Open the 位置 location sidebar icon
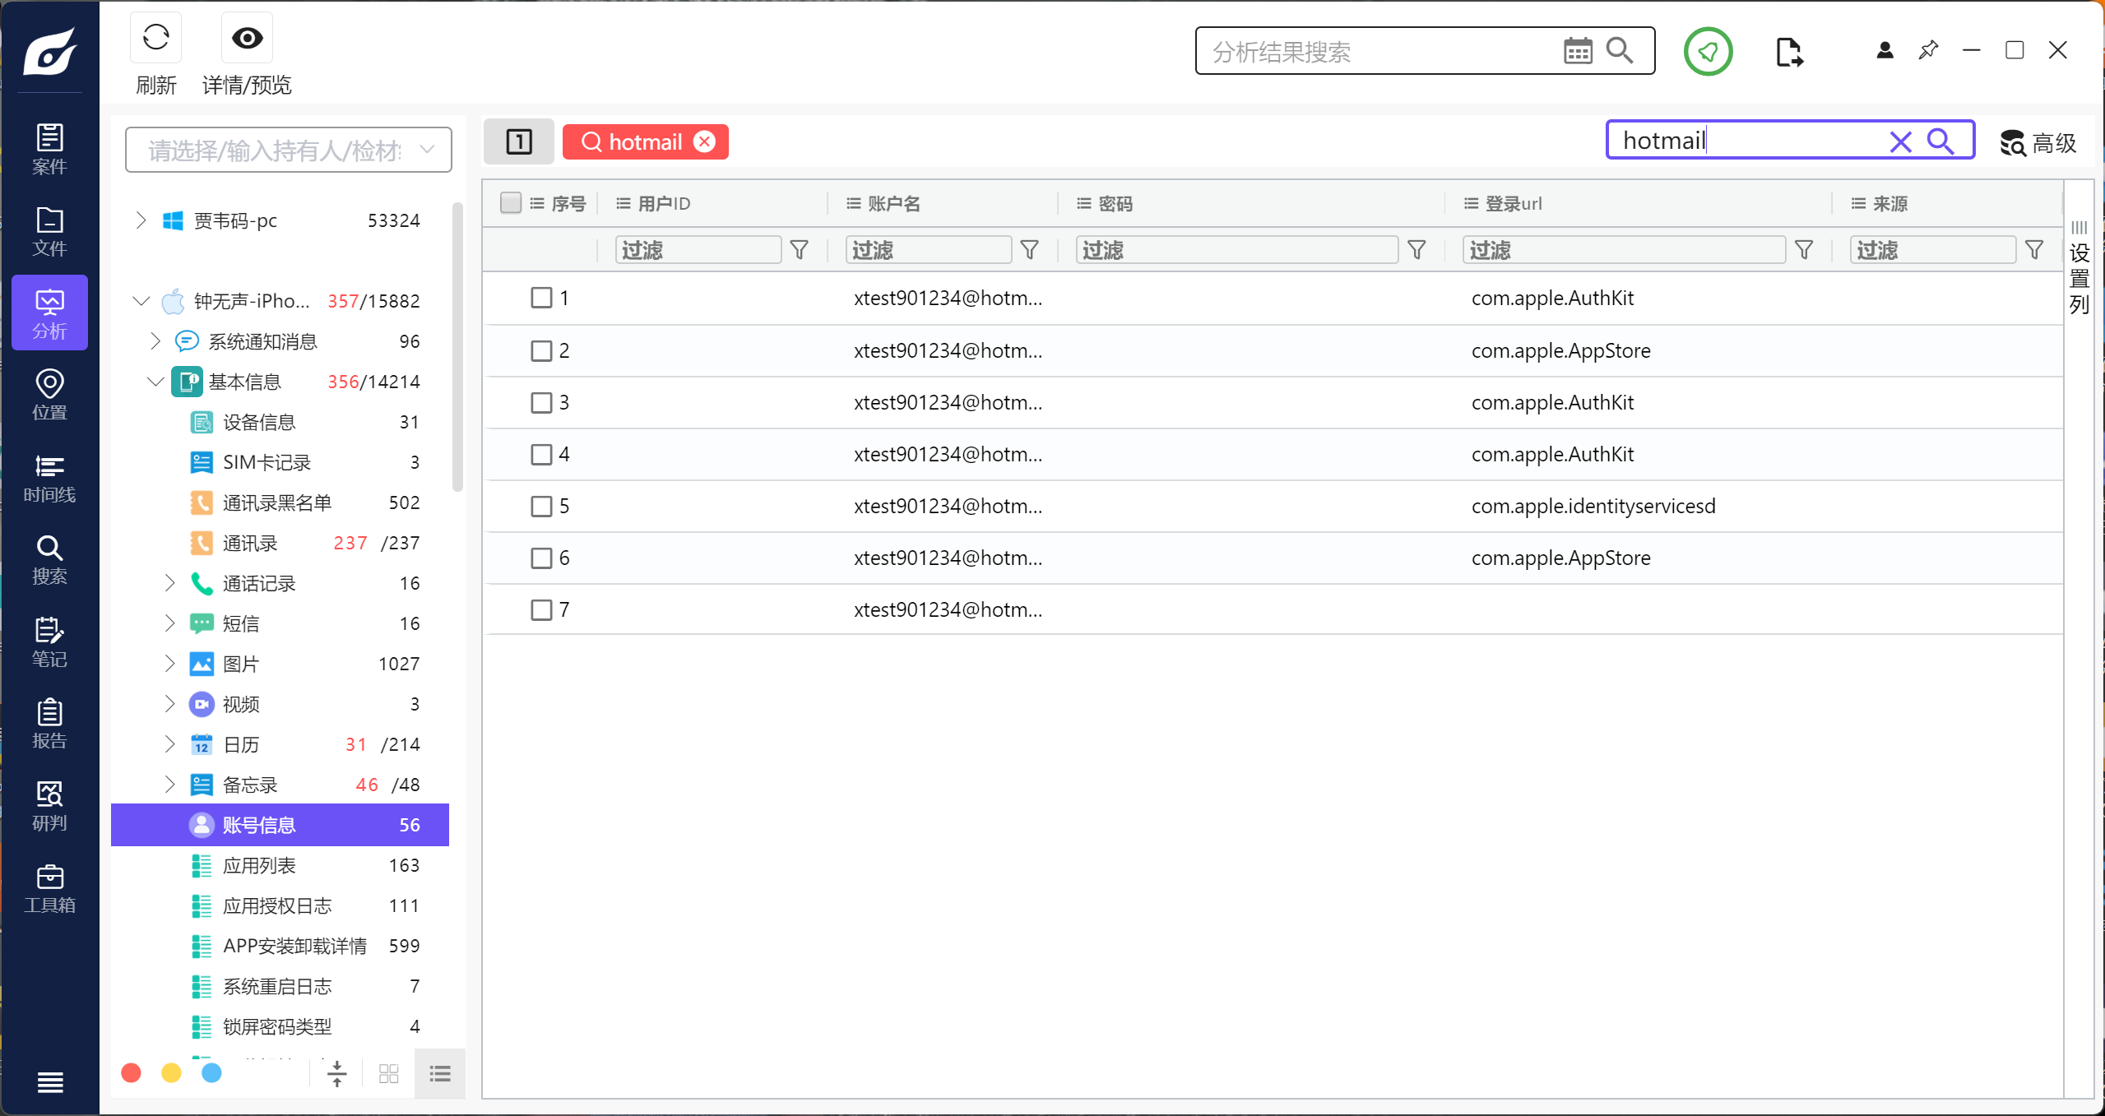The width and height of the screenshot is (2105, 1116). (49, 394)
